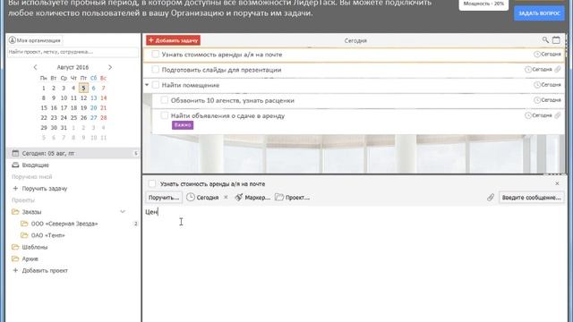The height and width of the screenshot is (322, 573).
Task: Collapse the orders project chevron
Action: click(123, 211)
